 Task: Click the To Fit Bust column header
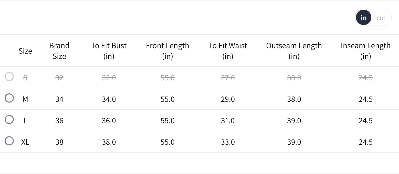coord(109,51)
